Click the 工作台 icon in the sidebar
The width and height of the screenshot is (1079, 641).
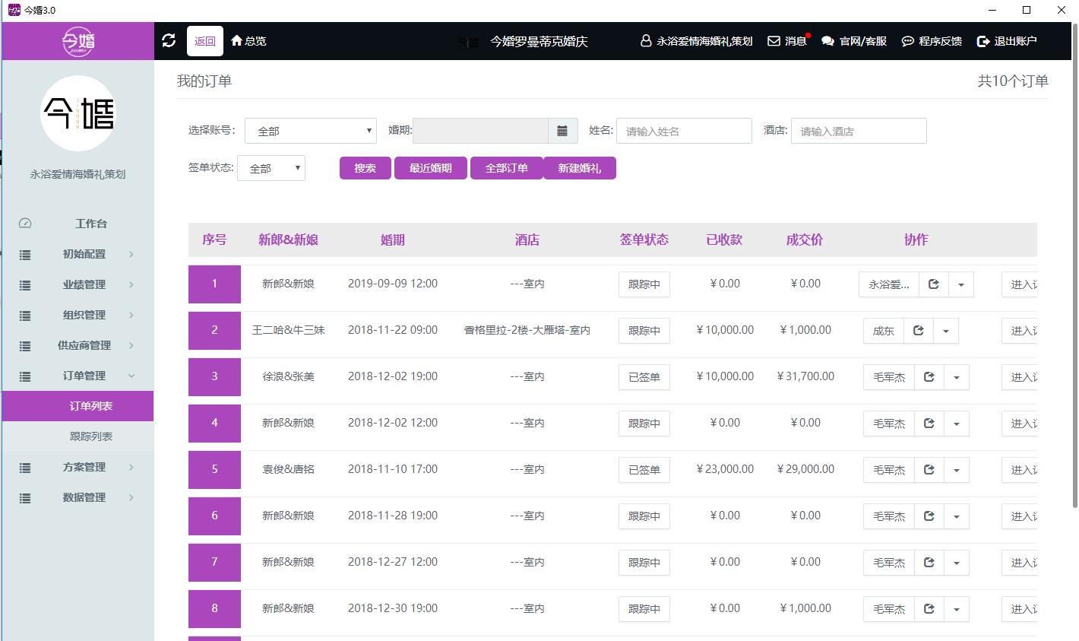24,223
